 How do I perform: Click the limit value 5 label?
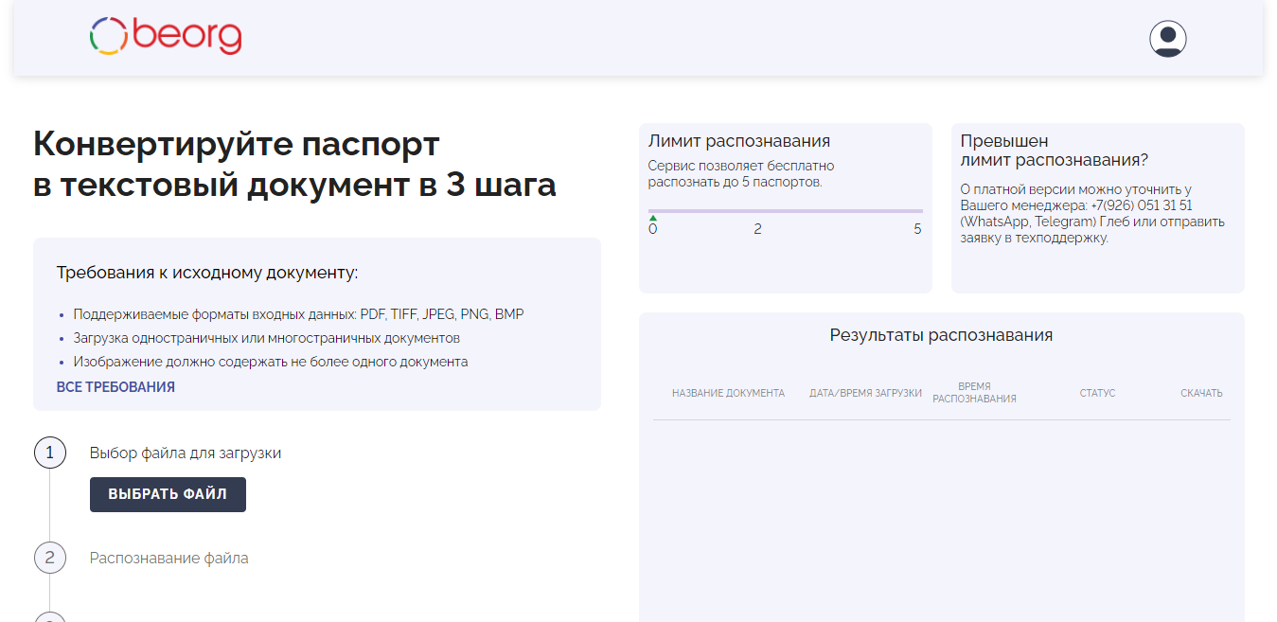pos(917,229)
